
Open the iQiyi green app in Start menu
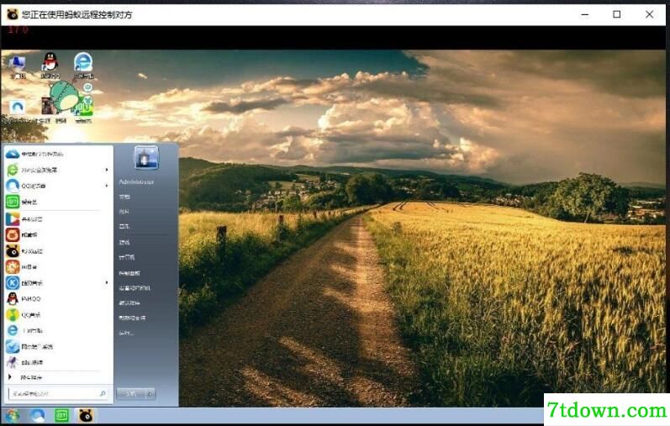(x=58, y=202)
